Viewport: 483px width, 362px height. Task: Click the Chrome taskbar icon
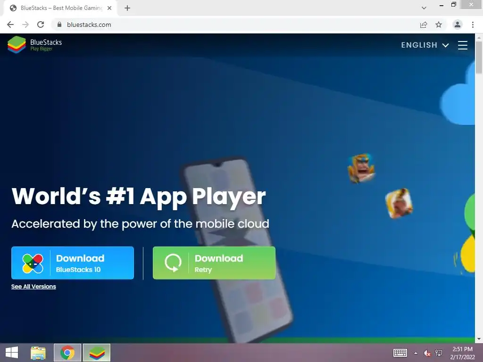tap(67, 353)
